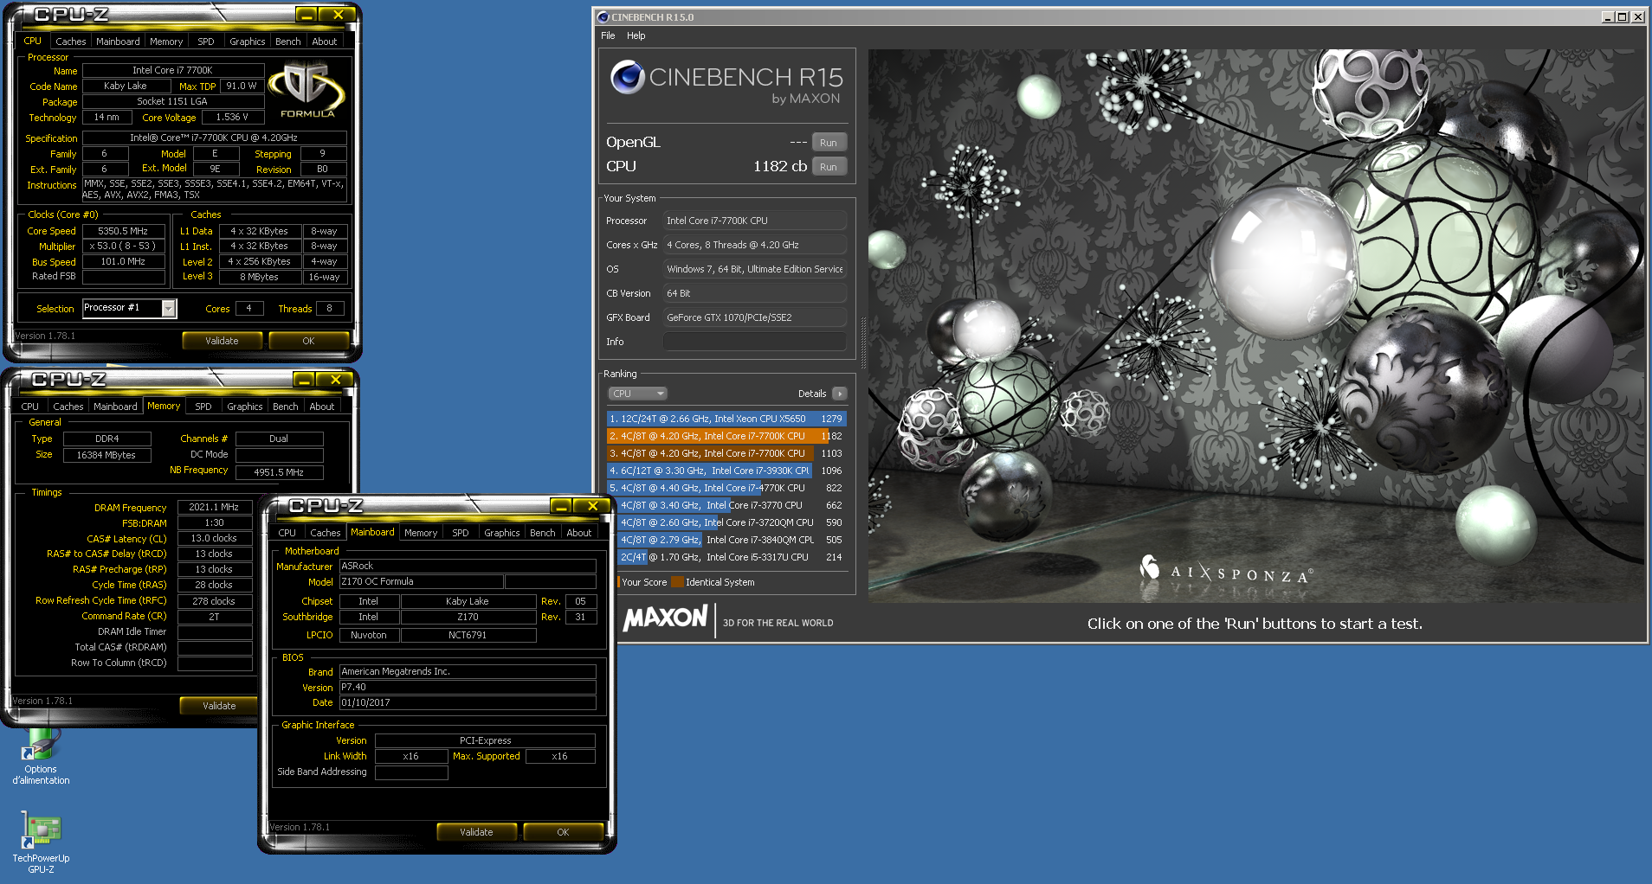Select ranking row Core i7-3840QM
The image size is (1652, 884).
click(x=732, y=540)
